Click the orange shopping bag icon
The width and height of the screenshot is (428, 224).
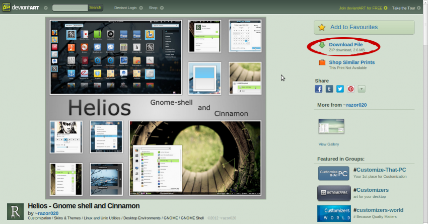point(322,62)
